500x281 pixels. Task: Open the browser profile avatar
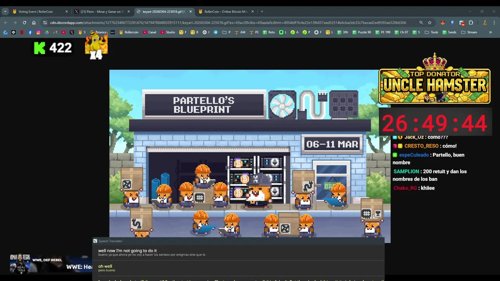pos(485,23)
